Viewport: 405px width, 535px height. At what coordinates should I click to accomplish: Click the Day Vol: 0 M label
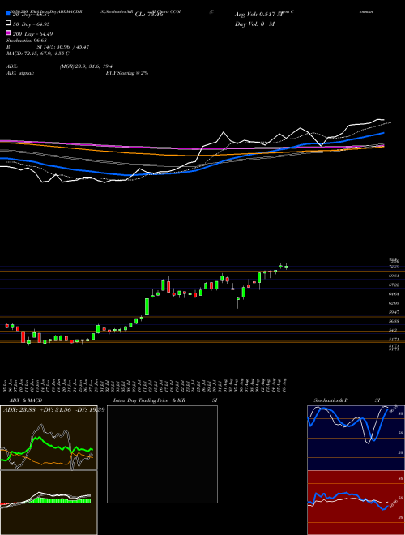click(x=254, y=24)
